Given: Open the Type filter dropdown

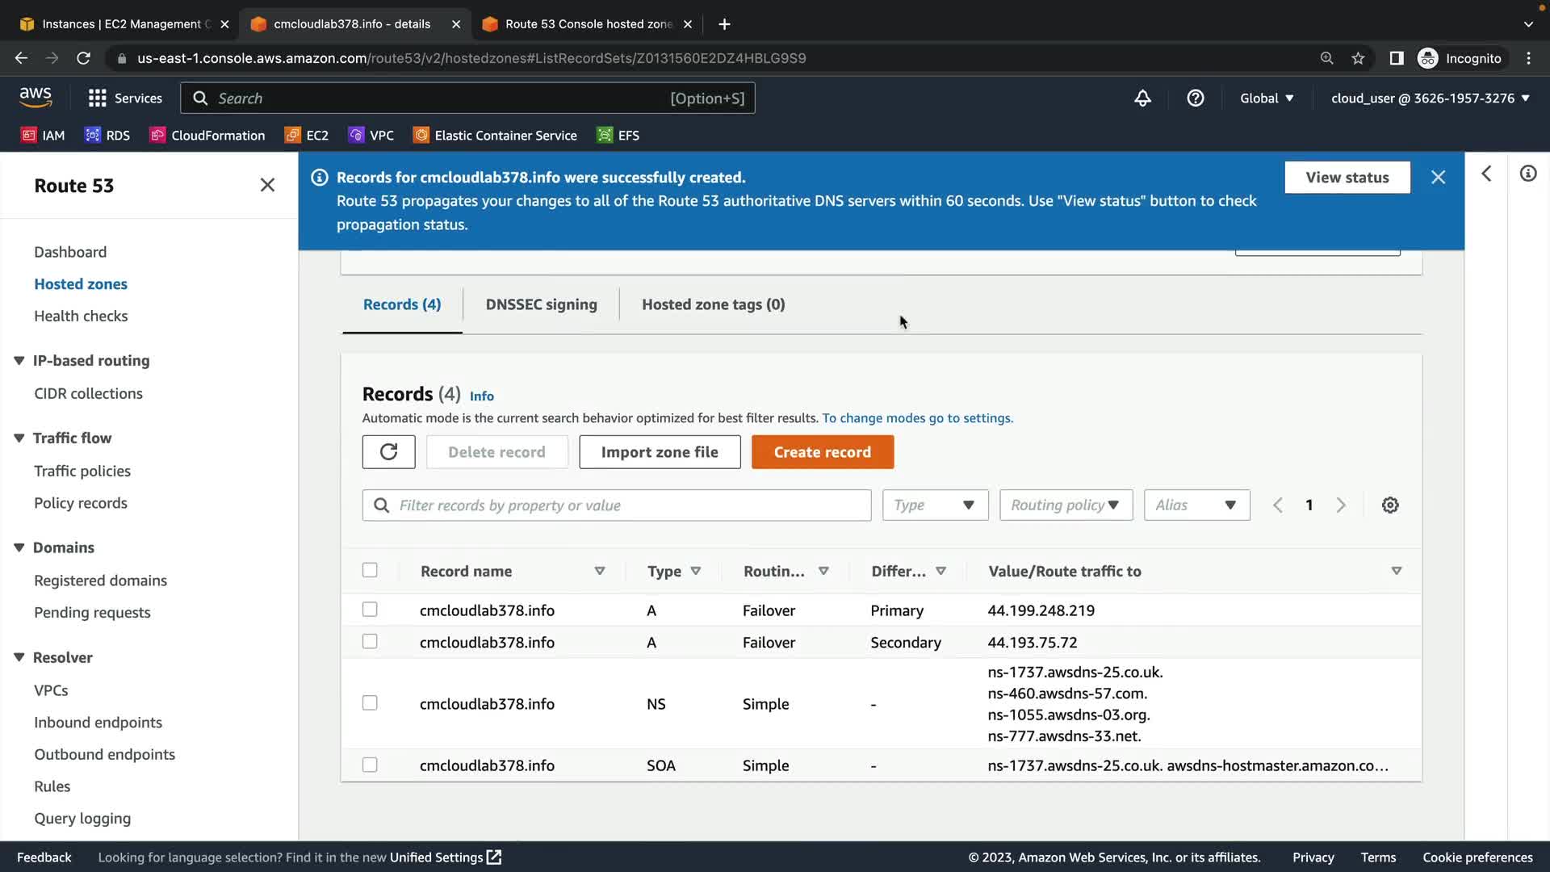Looking at the screenshot, I should [935, 505].
